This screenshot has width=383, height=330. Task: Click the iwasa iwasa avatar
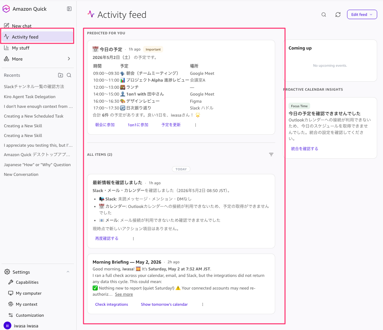pos(7,325)
